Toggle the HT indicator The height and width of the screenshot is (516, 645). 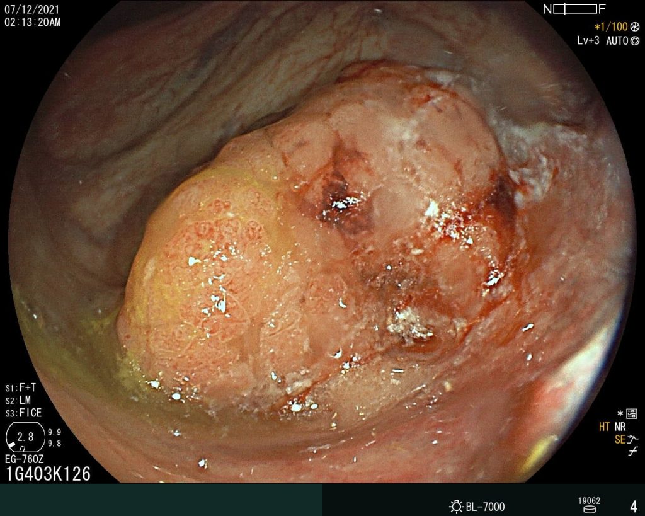pyautogui.click(x=604, y=427)
